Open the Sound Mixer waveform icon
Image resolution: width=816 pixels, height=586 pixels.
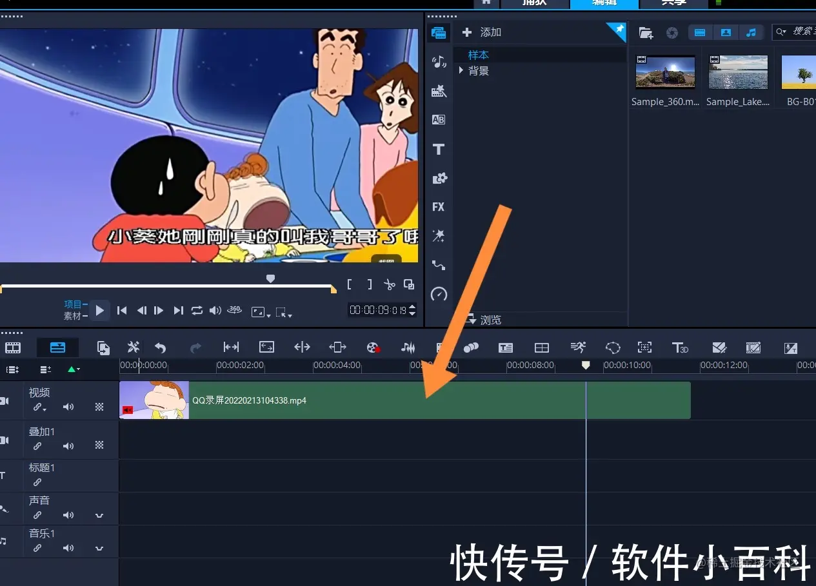pos(408,347)
